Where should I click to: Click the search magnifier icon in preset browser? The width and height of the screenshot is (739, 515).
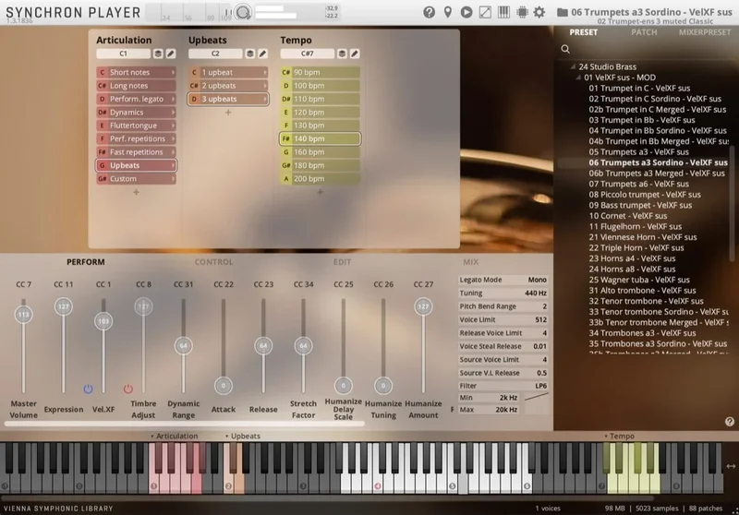tap(565, 49)
